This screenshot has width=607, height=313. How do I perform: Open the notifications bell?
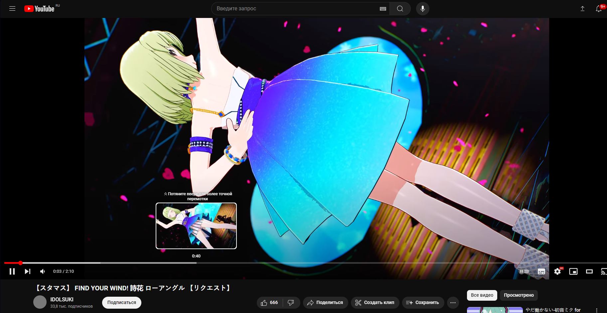tap(599, 9)
